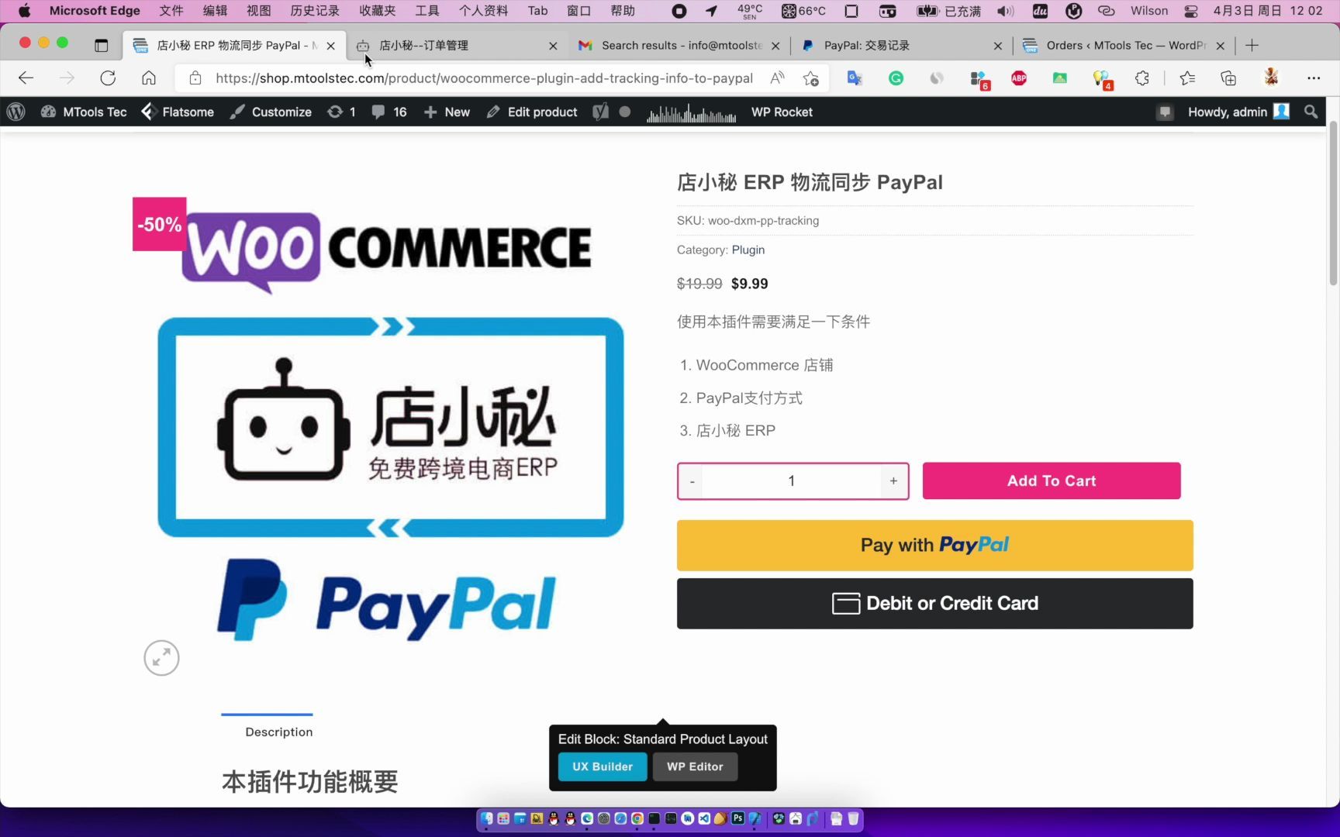
Task: Switch to the Gmail Search results tab
Action: coord(679,45)
